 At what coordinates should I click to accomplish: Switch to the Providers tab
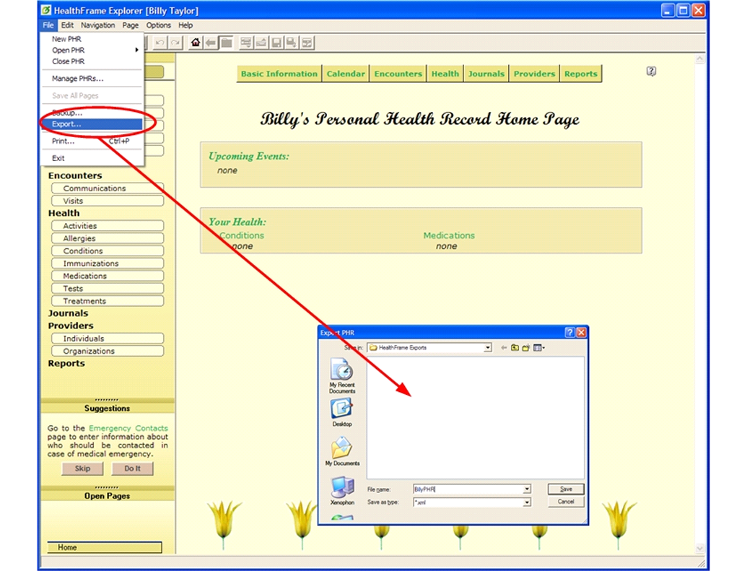coord(534,74)
